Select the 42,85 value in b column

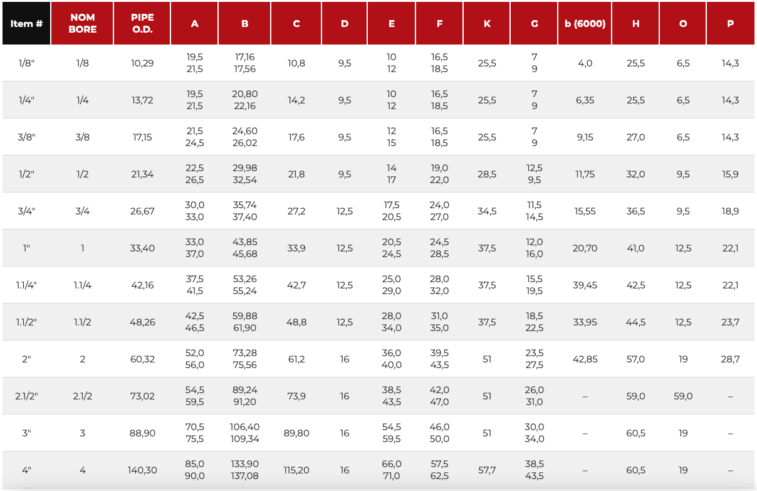(x=585, y=359)
